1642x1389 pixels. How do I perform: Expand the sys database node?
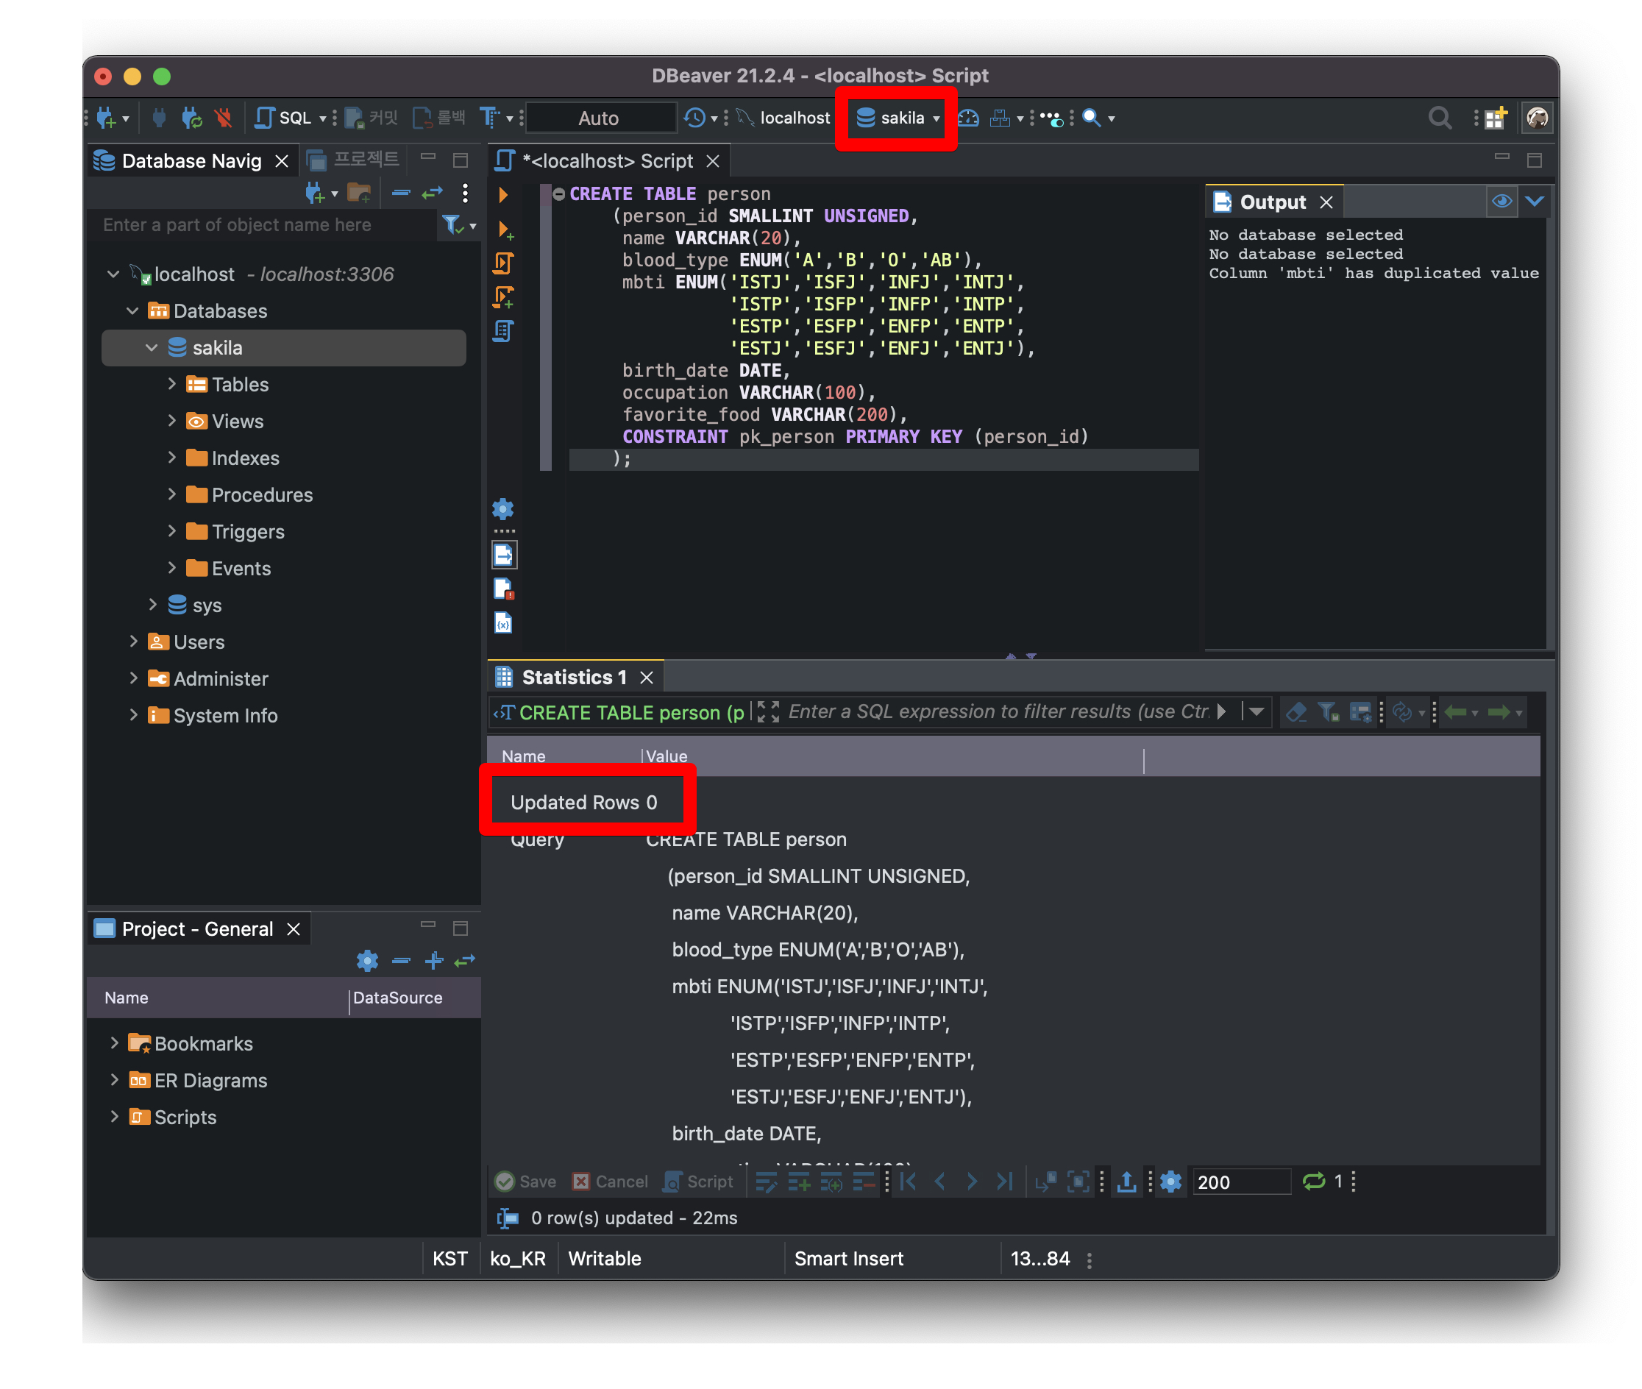click(153, 604)
